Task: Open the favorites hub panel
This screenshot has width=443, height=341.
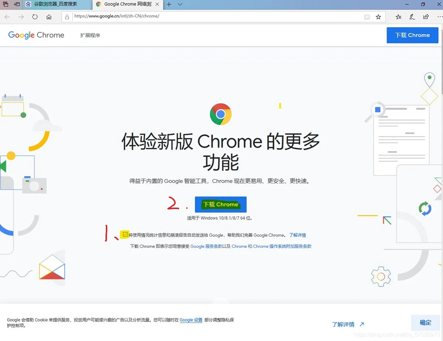Action: tap(398, 17)
